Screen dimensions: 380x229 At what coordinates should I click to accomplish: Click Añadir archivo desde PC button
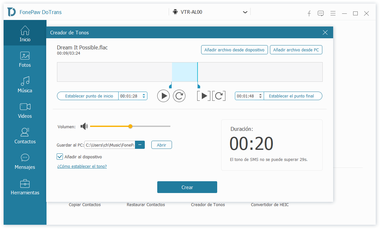tap(296, 50)
